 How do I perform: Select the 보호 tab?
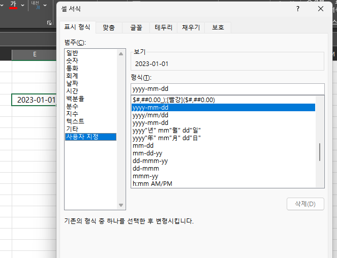click(x=218, y=28)
